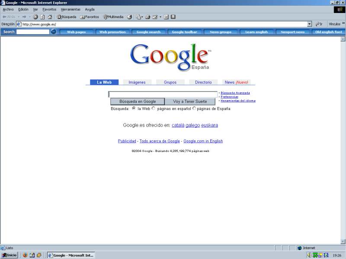Viewport: 346px width, 259px height.
Task: Click the Ir go button
Action: [319, 24]
